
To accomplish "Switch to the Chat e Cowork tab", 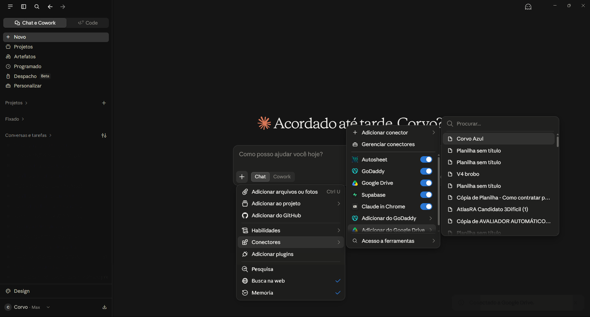I will (x=35, y=23).
